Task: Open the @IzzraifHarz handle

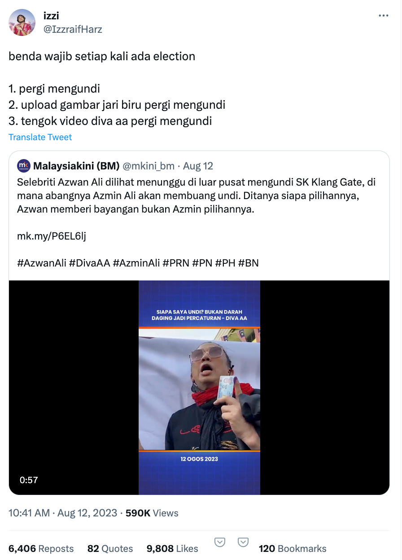Action: [72, 30]
